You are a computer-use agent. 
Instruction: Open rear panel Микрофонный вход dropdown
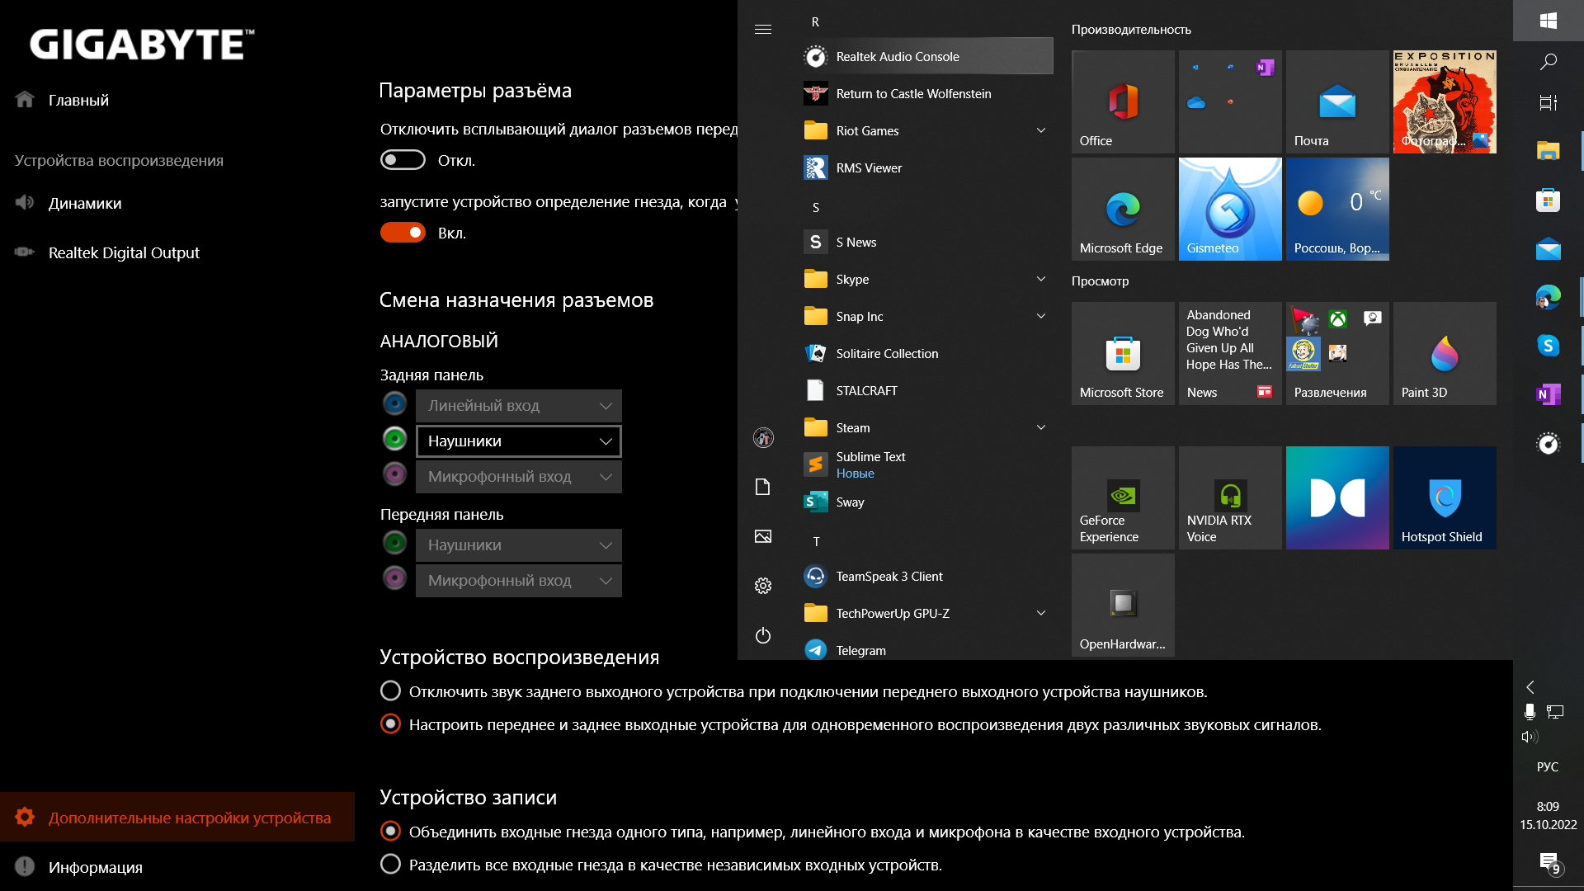pyautogui.click(x=519, y=476)
